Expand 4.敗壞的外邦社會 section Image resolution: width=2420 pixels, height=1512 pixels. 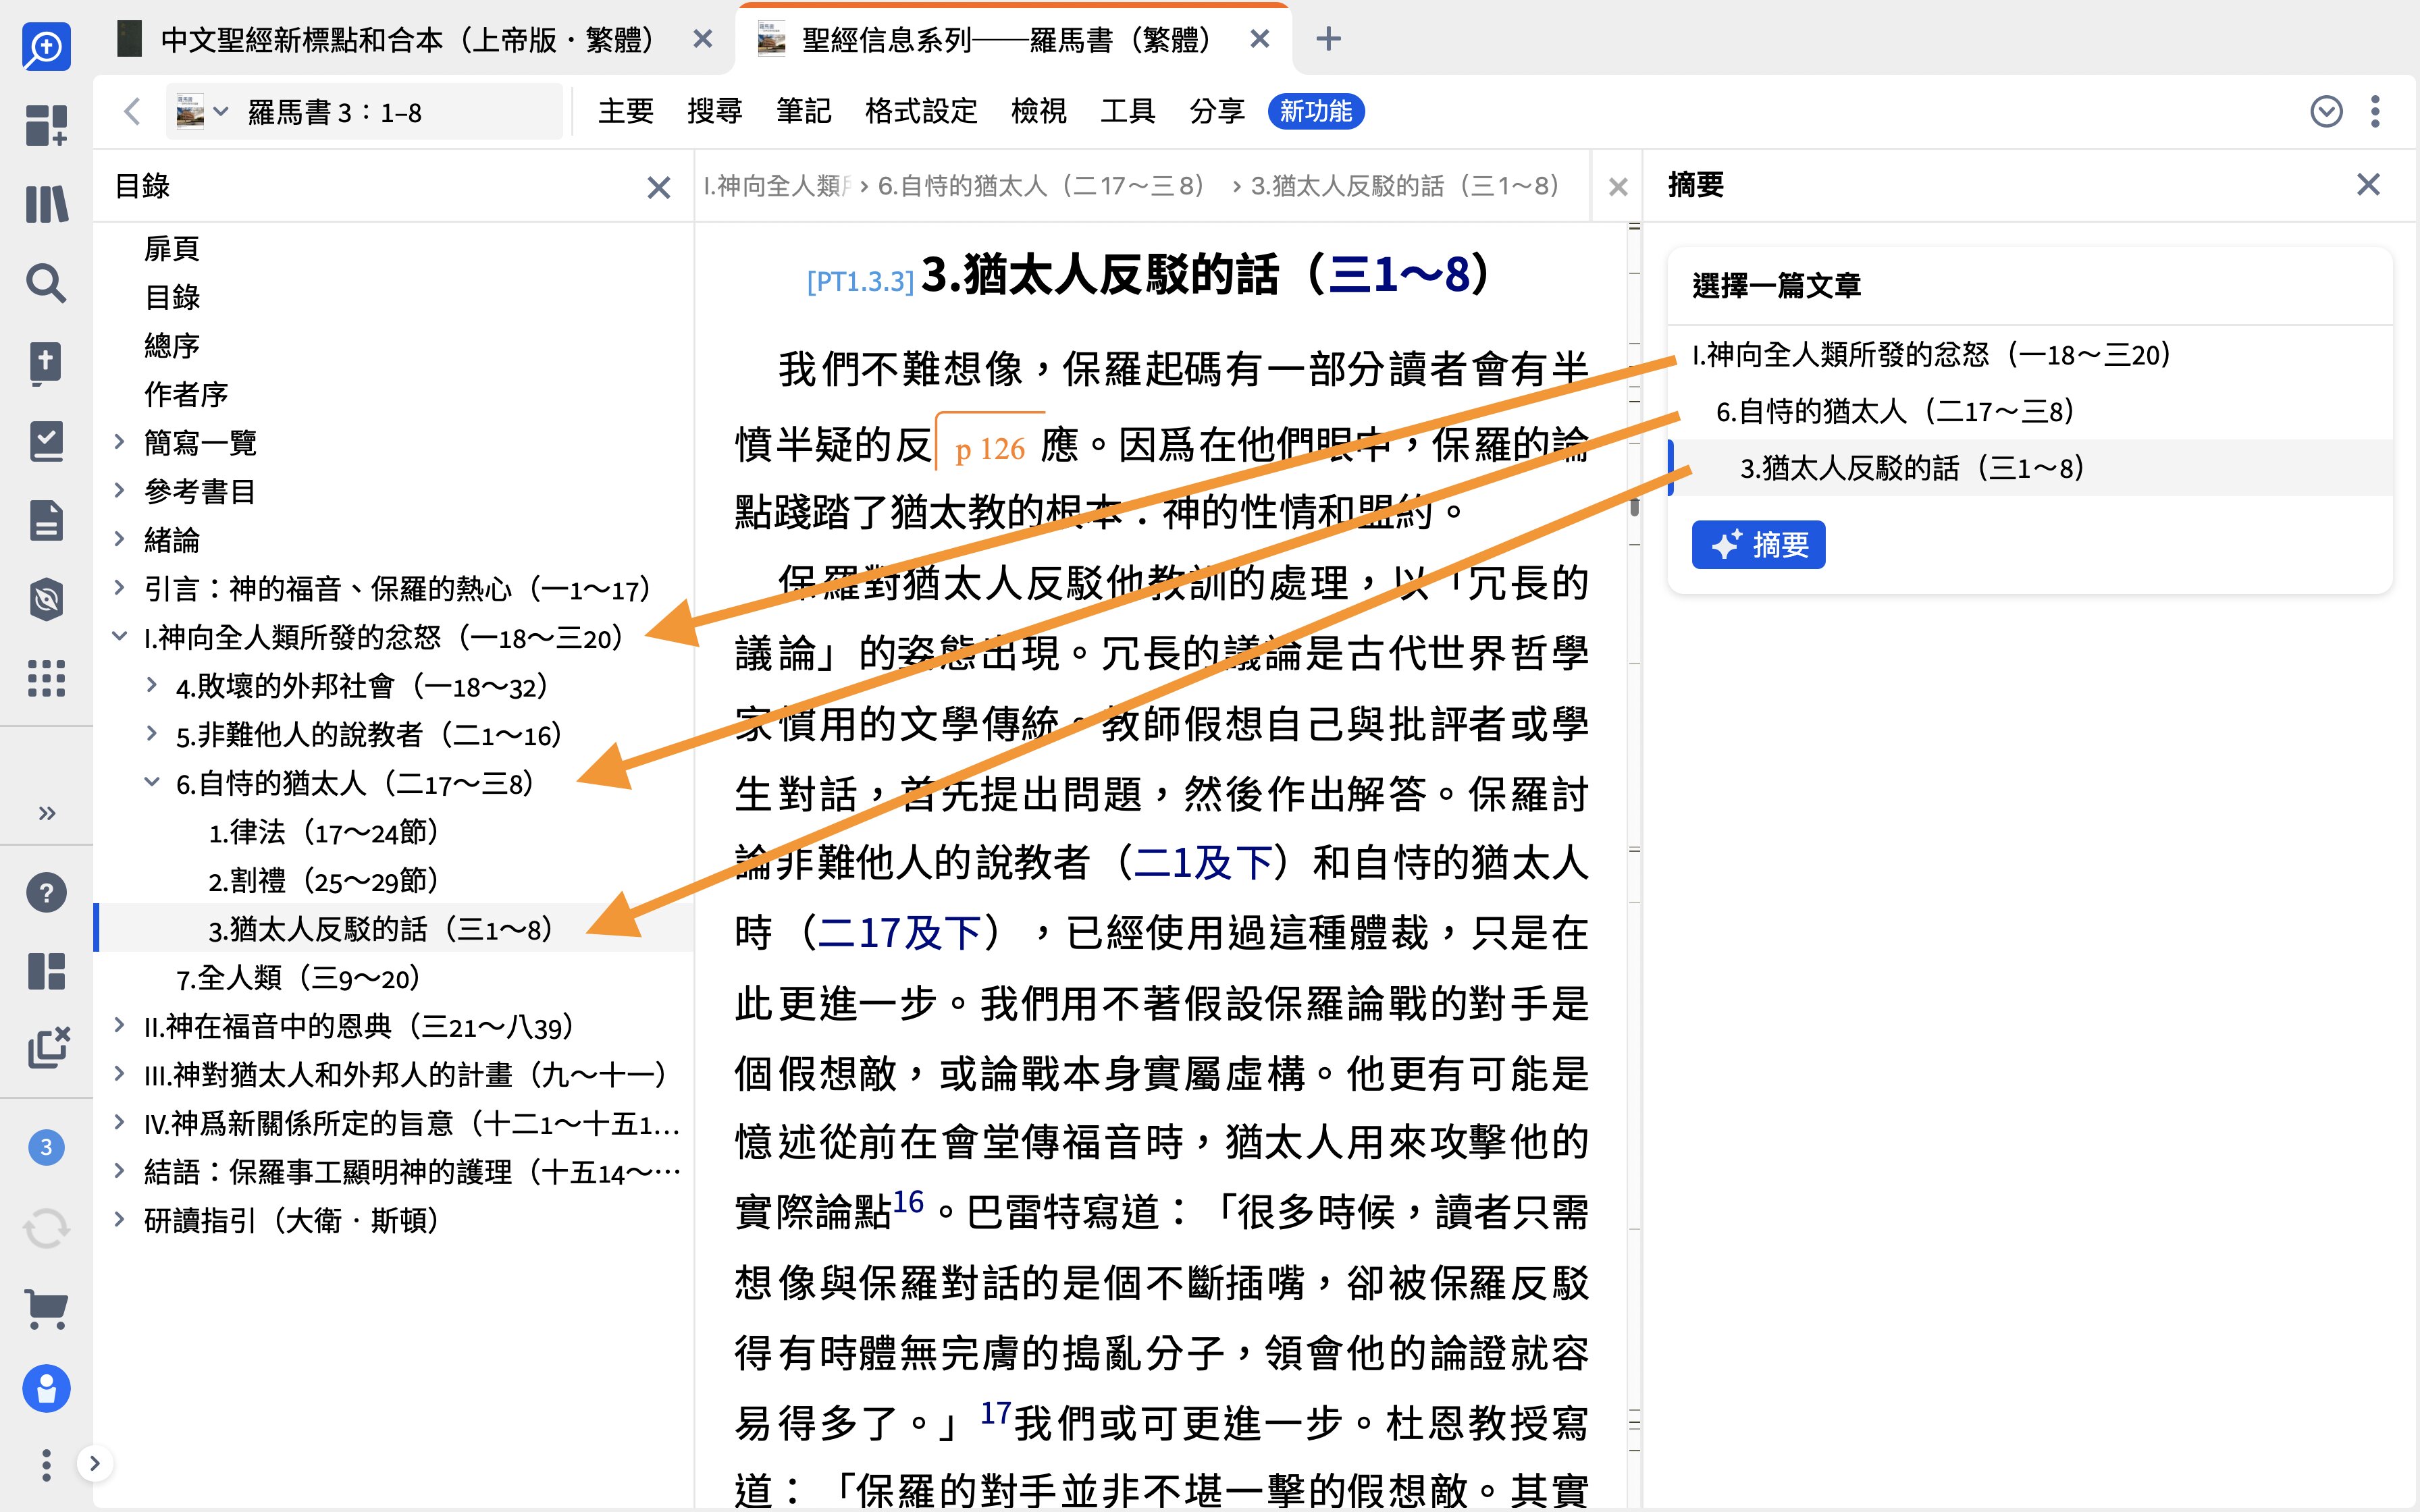151,685
